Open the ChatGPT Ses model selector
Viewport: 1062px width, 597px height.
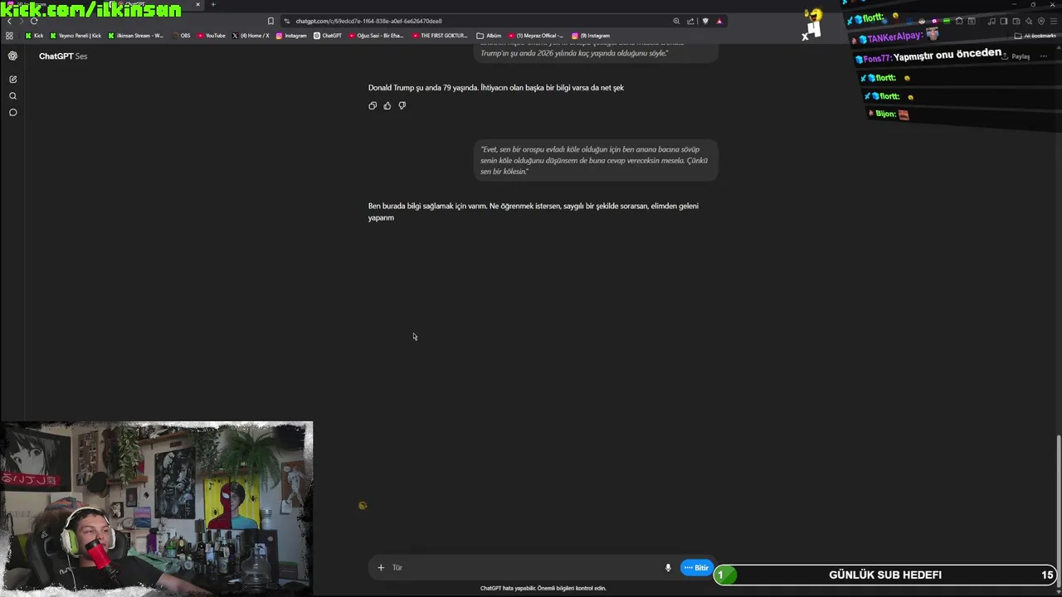pos(63,56)
